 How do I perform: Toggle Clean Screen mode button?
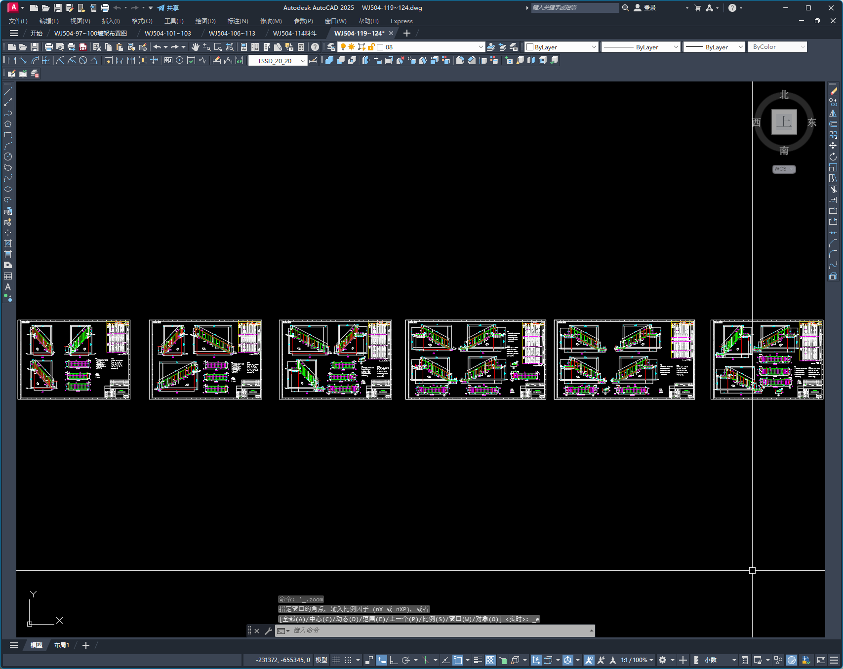[x=821, y=660]
